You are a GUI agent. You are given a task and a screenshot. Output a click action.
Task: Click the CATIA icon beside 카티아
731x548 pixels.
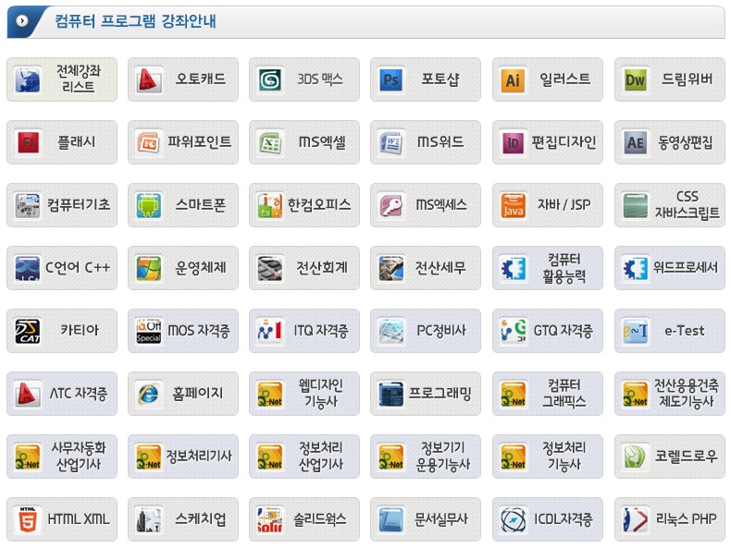coord(28,331)
